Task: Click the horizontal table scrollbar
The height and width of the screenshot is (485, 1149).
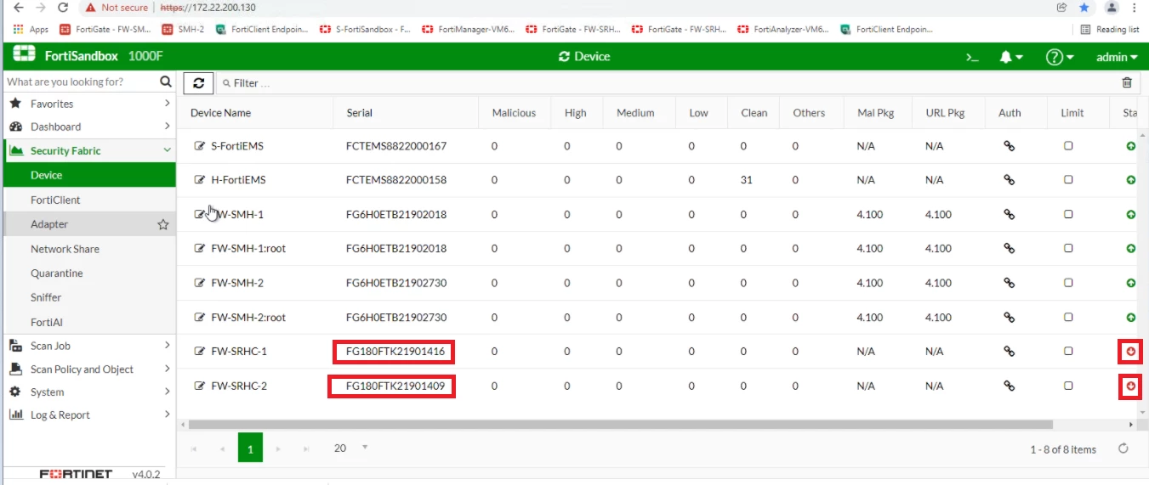Action: point(621,424)
